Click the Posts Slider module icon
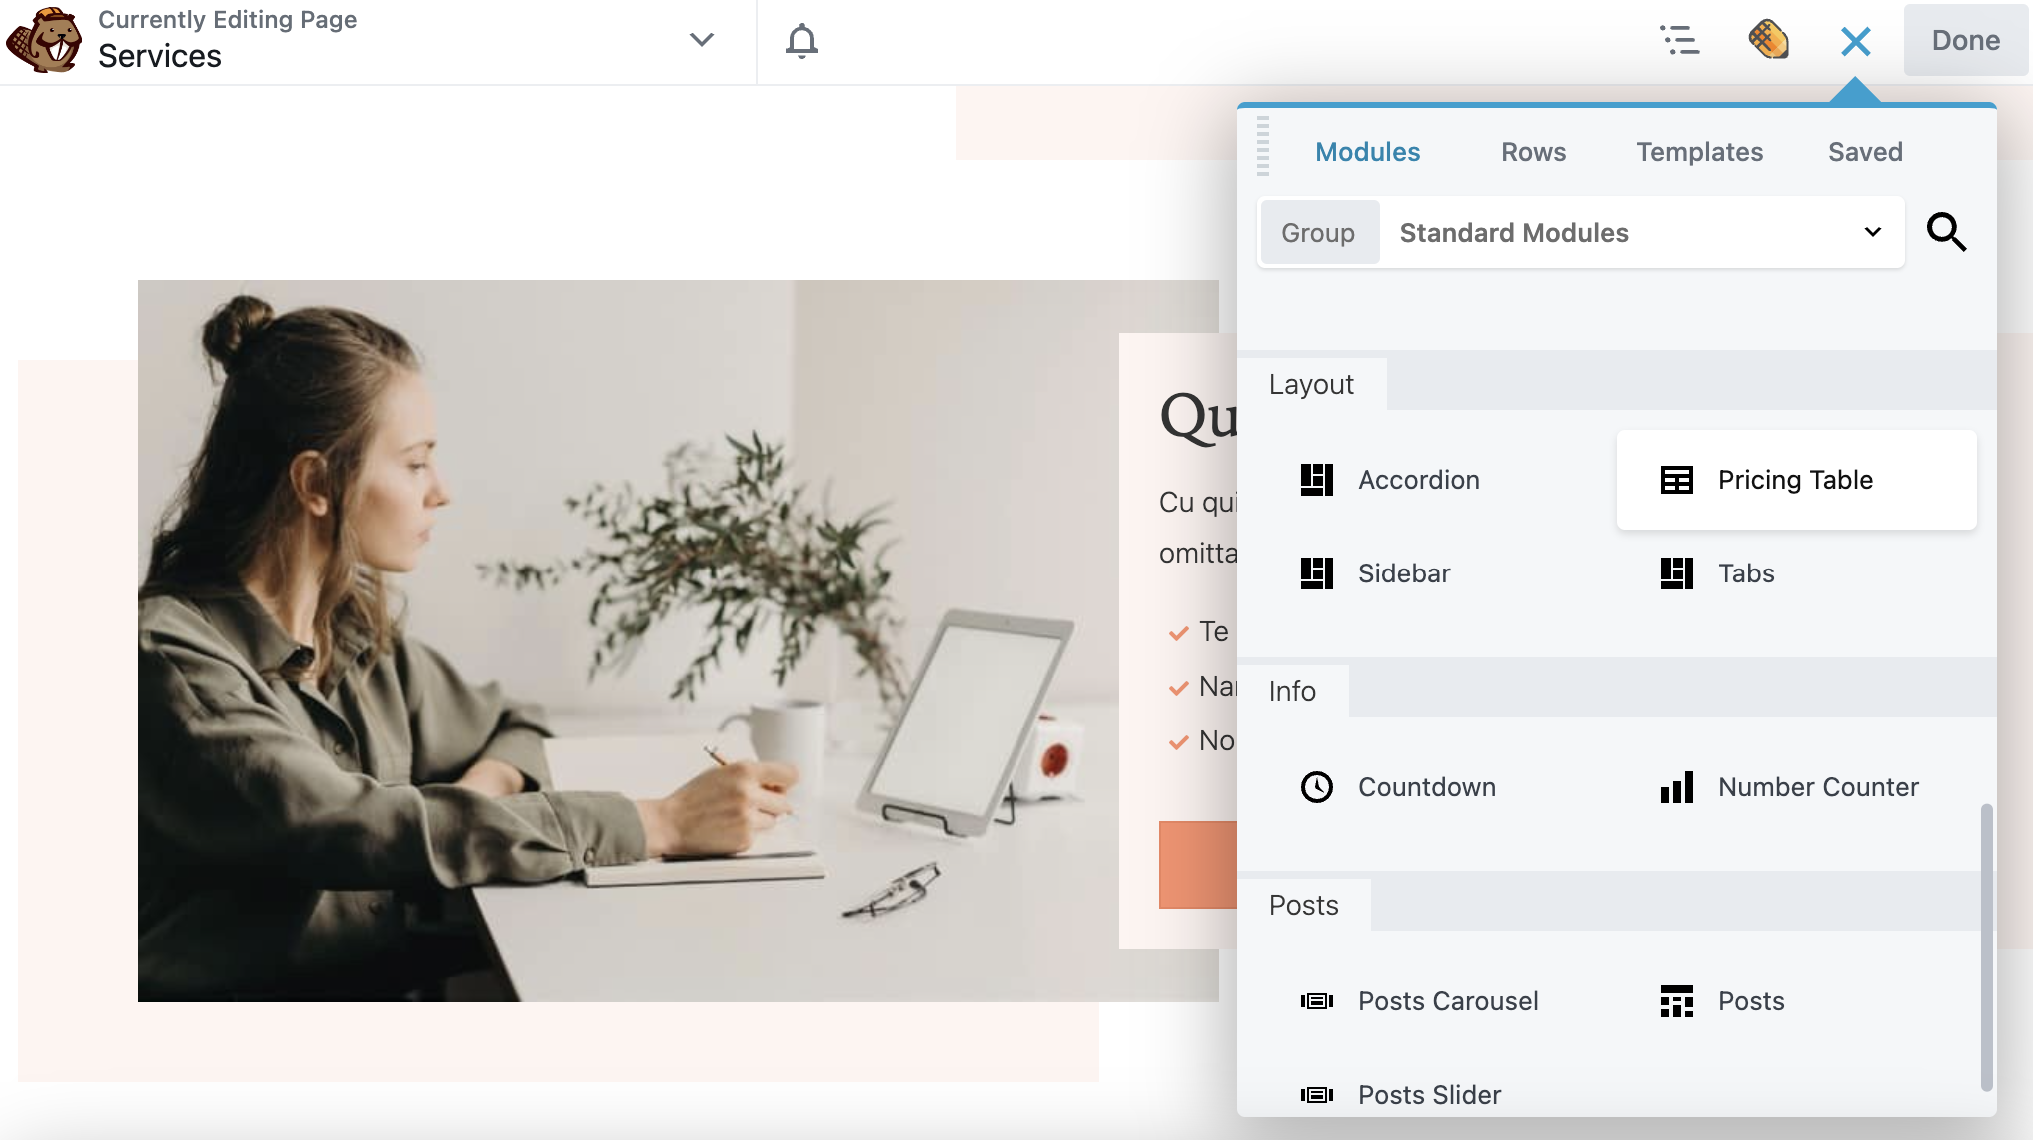2033x1140 pixels. (x=1318, y=1094)
